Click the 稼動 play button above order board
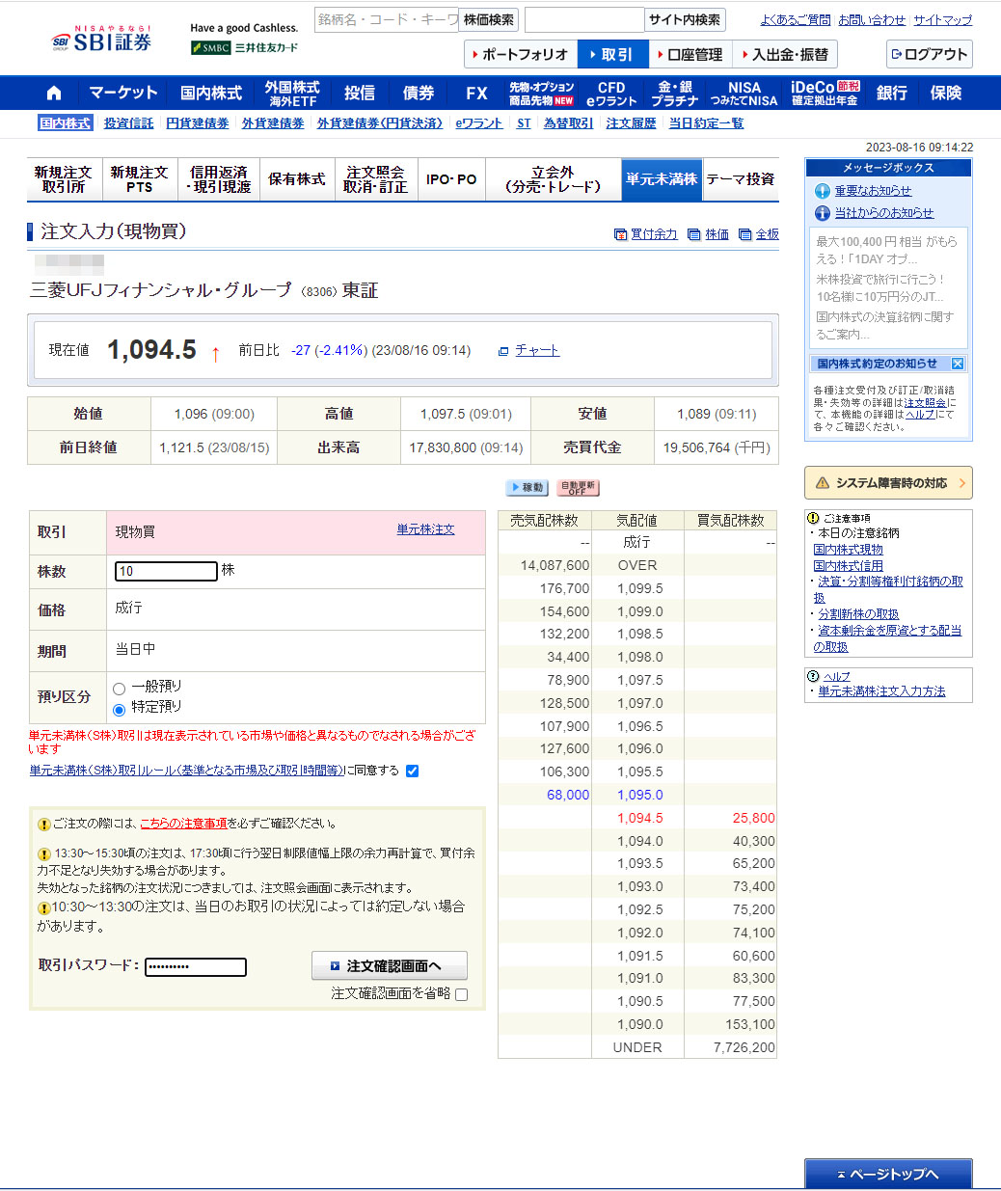1001x1191 pixels. pyautogui.click(x=528, y=488)
